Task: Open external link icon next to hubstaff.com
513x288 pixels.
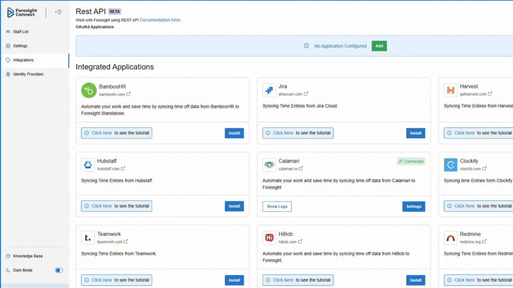Action: (123, 168)
